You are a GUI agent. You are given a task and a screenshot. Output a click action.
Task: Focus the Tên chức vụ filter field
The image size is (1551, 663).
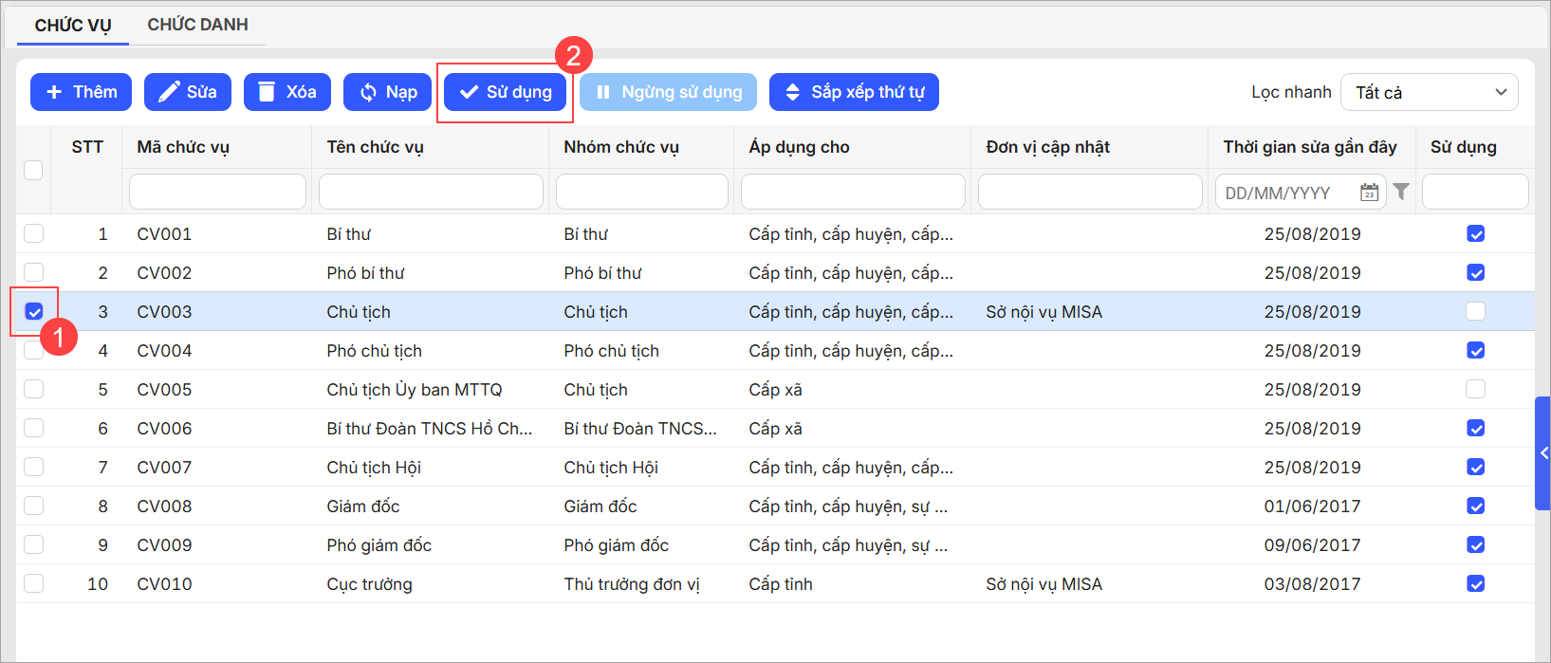(431, 192)
